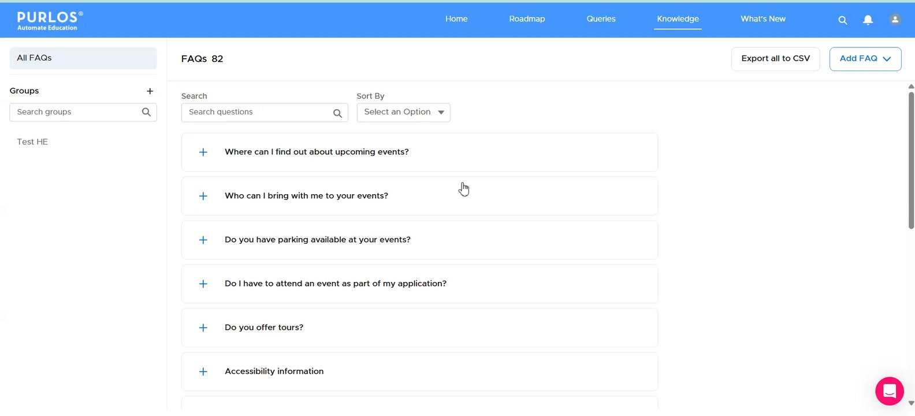Click the page vertical scrollbar
Screen dimensions: 915x416
pos(911,162)
